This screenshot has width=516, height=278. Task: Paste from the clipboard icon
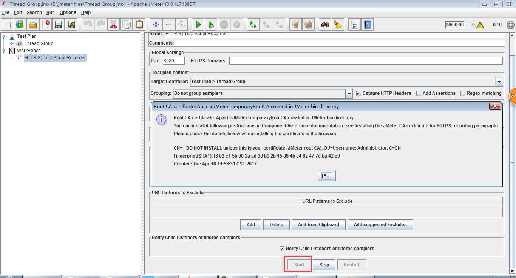click(139, 25)
